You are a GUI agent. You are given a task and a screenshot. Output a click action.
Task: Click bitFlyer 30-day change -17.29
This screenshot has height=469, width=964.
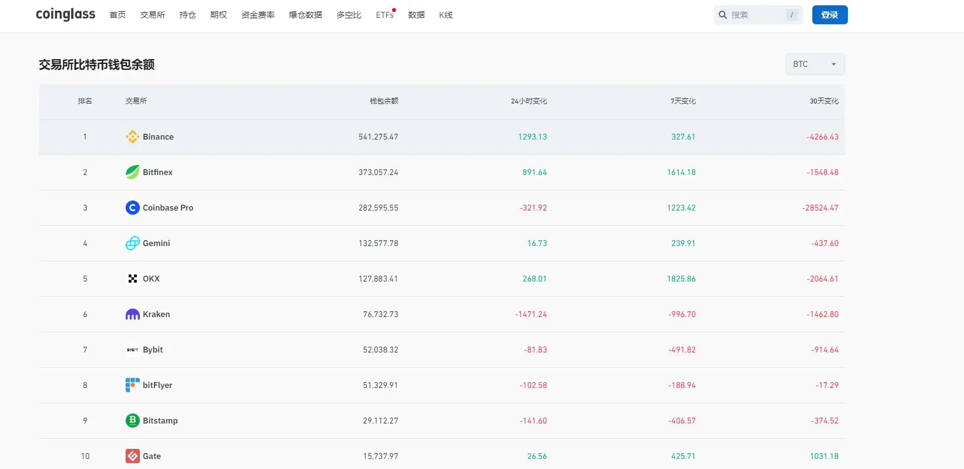pyautogui.click(x=827, y=385)
